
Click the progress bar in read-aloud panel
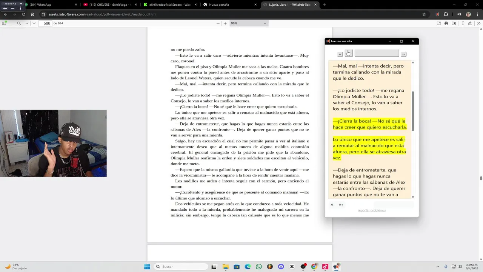377,53
